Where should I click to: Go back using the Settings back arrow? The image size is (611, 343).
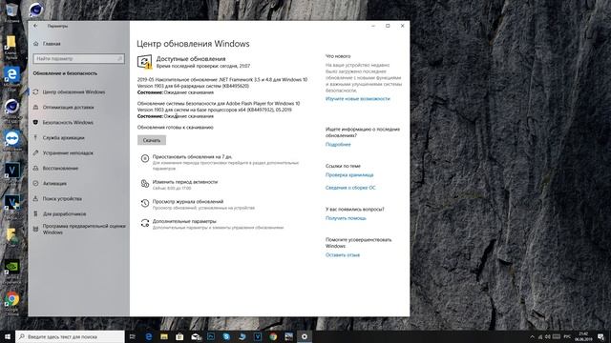coord(35,26)
